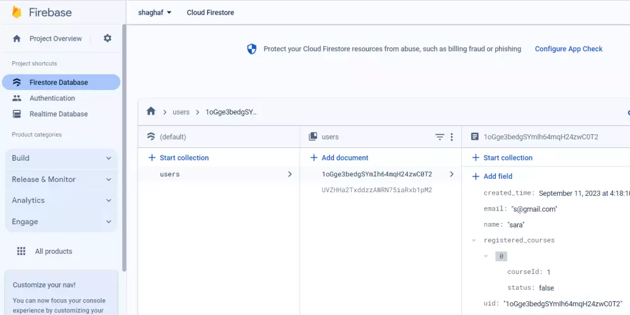The width and height of the screenshot is (630, 315).
Task: Click the Firestore Database waves icon
Action: tap(16, 83)
